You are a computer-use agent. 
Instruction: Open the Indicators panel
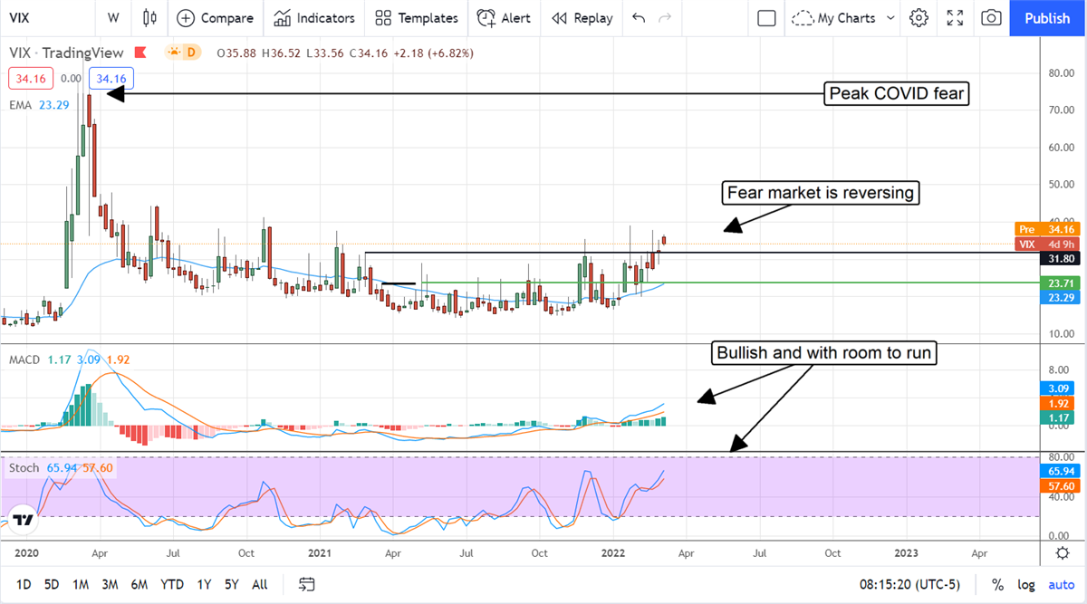click(x=314, y=18)
